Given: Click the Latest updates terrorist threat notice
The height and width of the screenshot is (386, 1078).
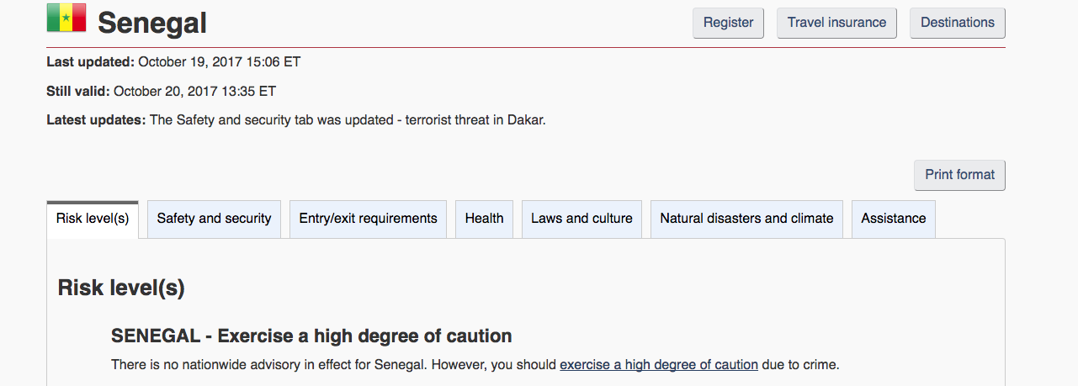Looking at the screenshot, I should click(x=296, y=120).
